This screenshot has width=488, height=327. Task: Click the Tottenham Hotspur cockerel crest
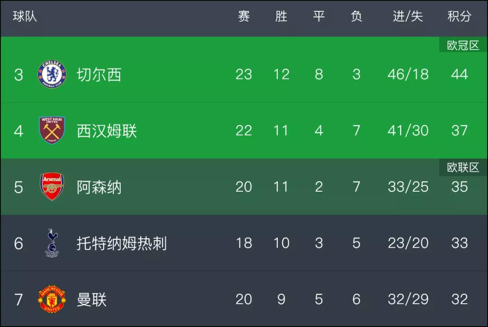pyautogui.click(x=52, y=243)
